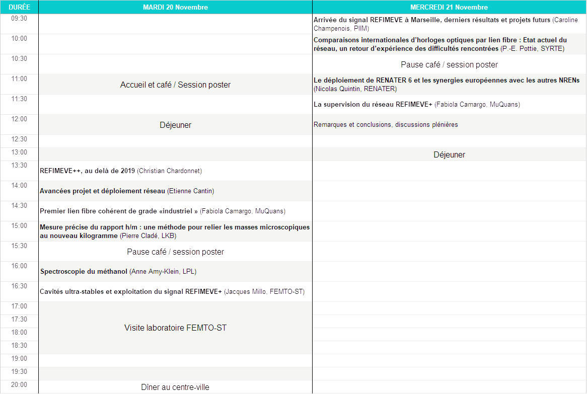This screenshot has width=587, height=394.
Task: Click the 16:30 time cell
Action: click(x=19, y=292)
